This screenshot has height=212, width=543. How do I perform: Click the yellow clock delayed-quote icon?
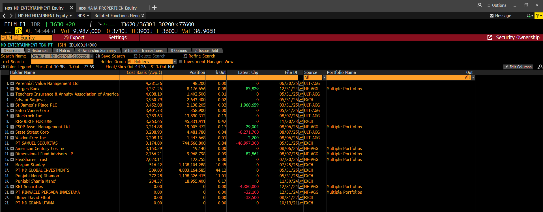point(19,31)
